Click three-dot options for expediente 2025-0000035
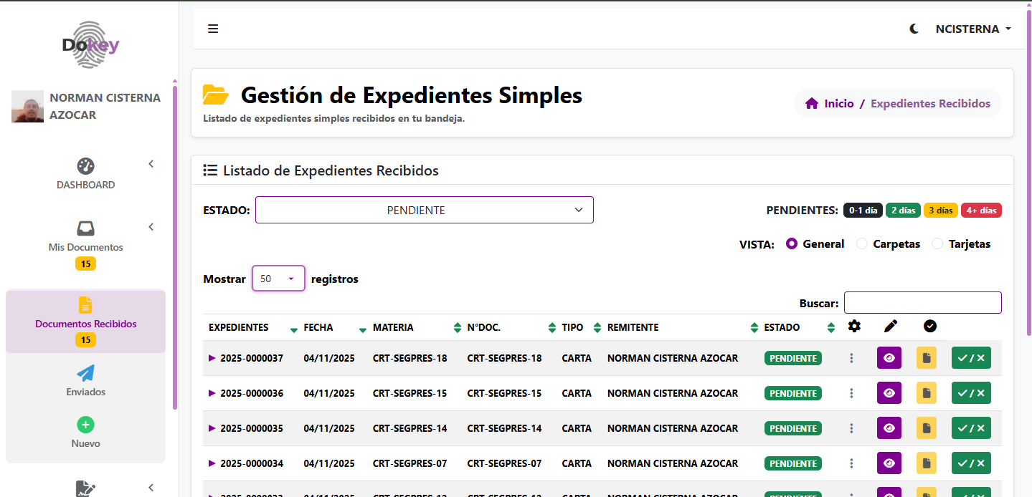Image resolution: width=1032 pixels, height=497 pixels. pyautogui.click(x=851, y=428)
